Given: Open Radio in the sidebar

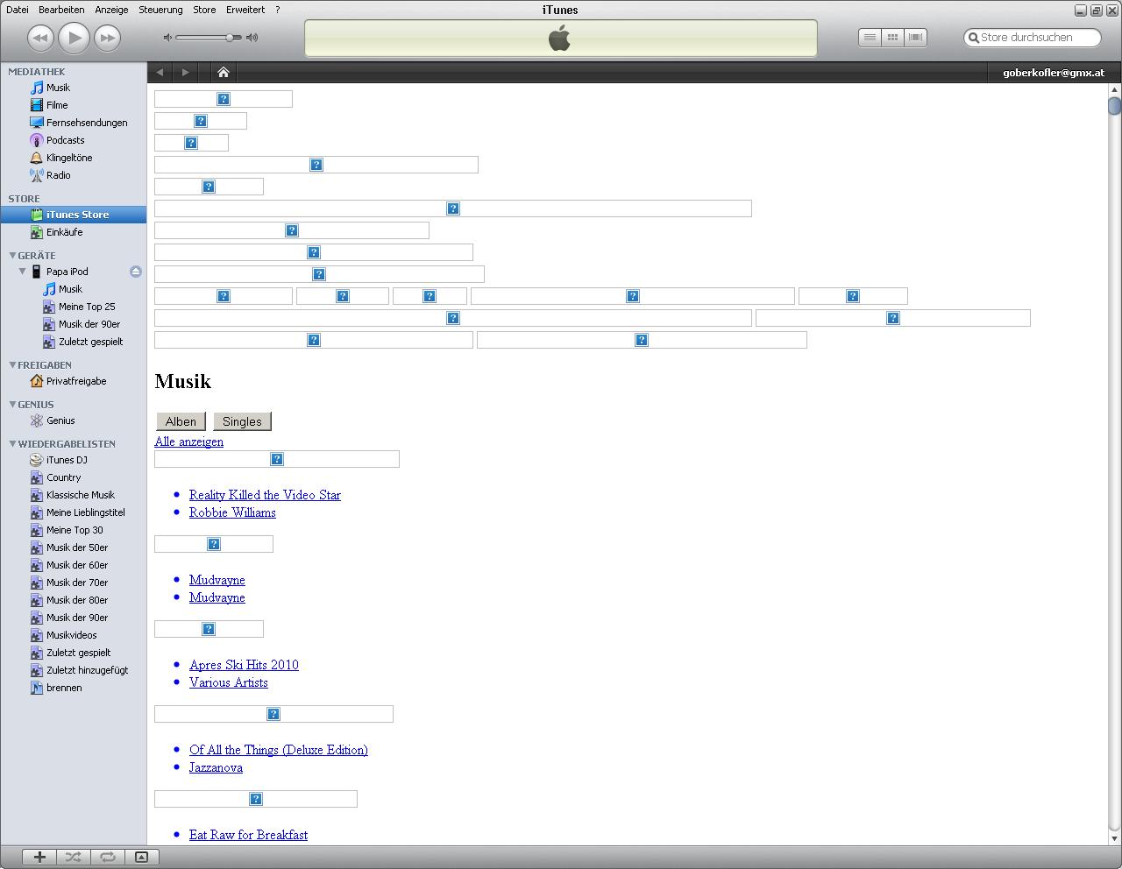Looking at the screenshot, I should (x=59, y=175).
